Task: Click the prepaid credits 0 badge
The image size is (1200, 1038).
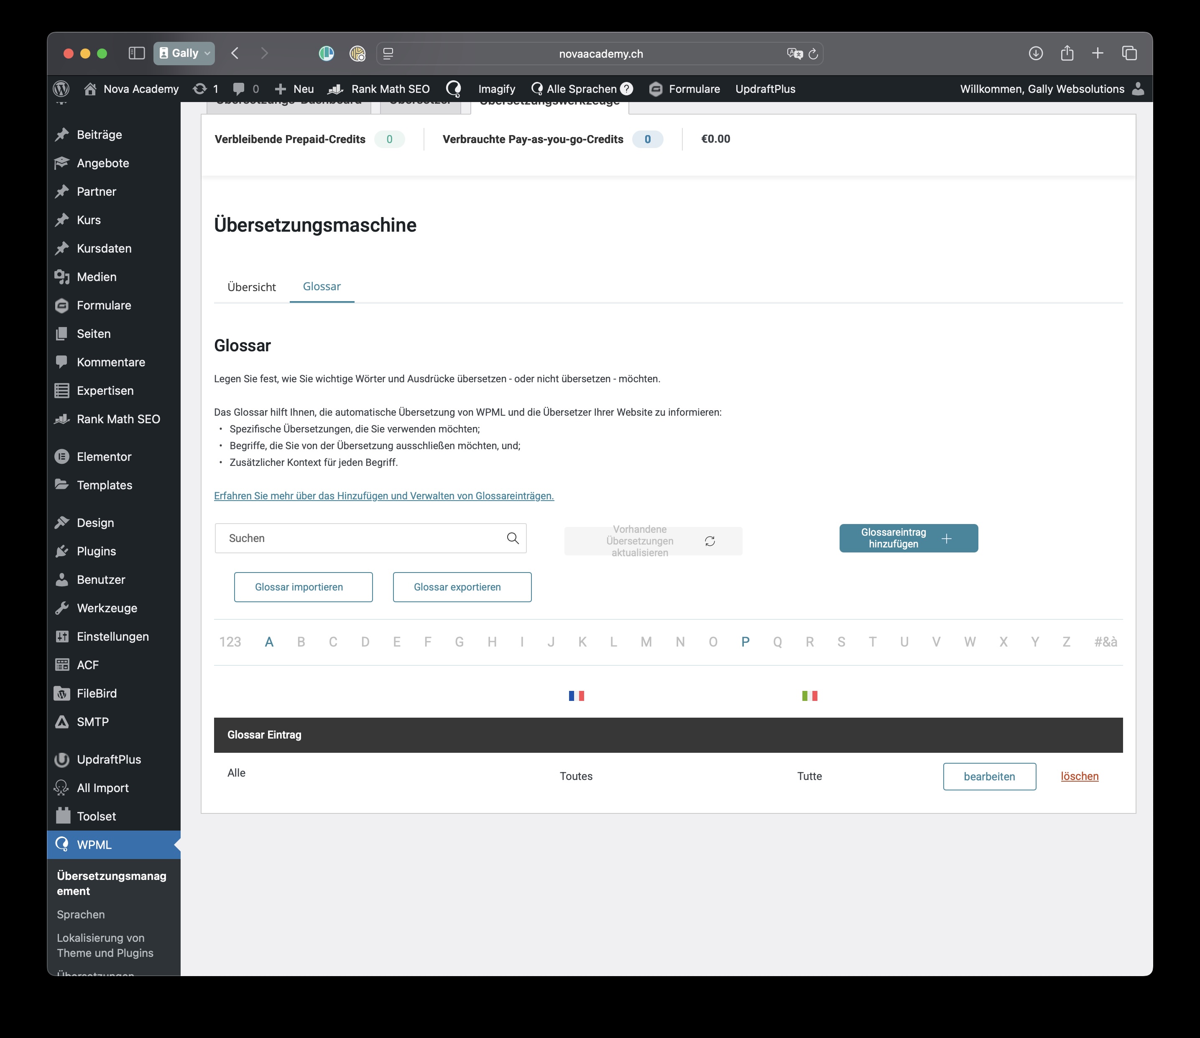Action: pos(389,139)
